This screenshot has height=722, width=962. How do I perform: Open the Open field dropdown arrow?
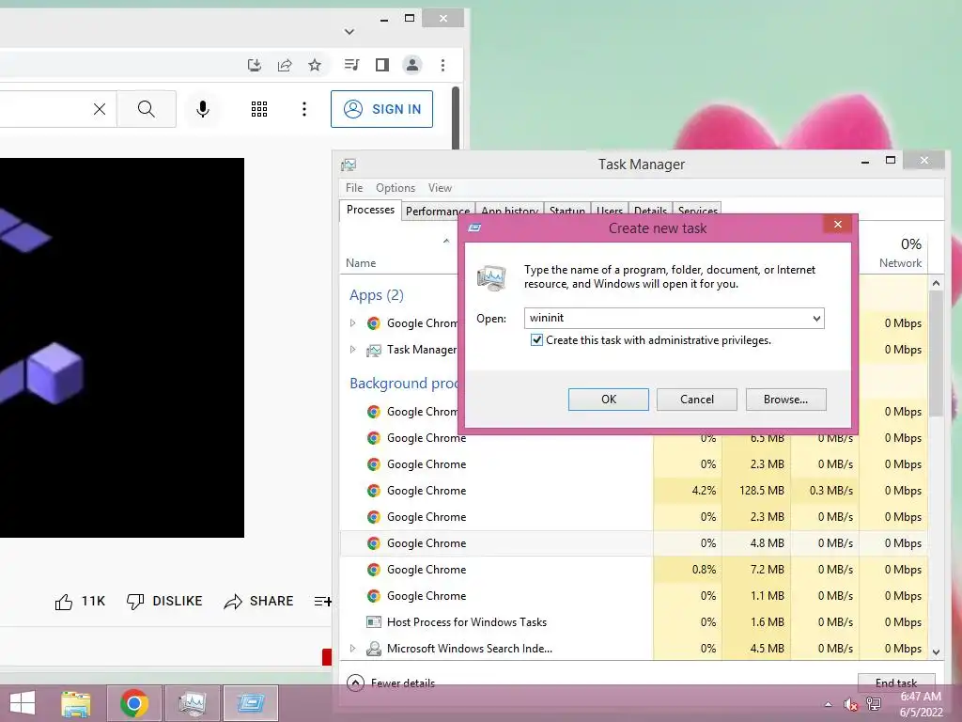(x=816, y=318)
